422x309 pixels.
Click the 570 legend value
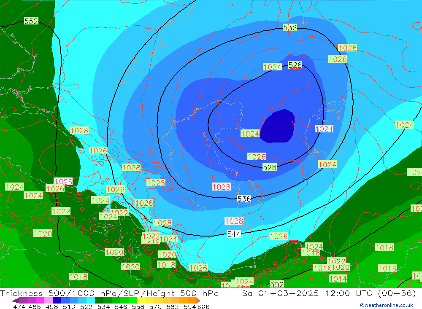point(155,306)
